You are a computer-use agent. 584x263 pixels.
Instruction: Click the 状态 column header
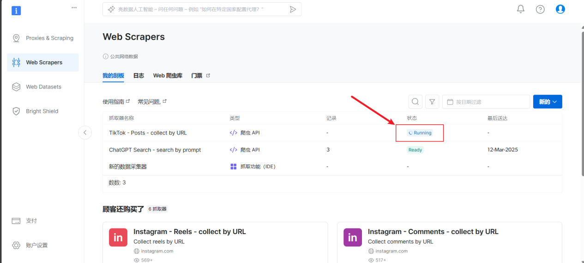click(x=412, y=118)
